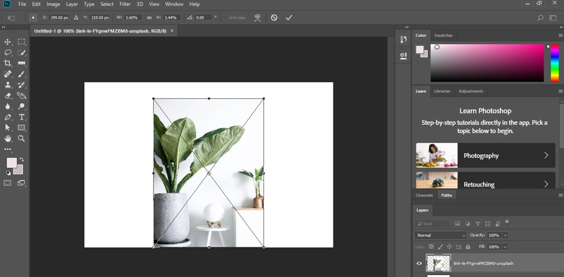The image size is (564, 277).
Task: Select the Quick Selection tool
Action: click(x=22, y=53)
